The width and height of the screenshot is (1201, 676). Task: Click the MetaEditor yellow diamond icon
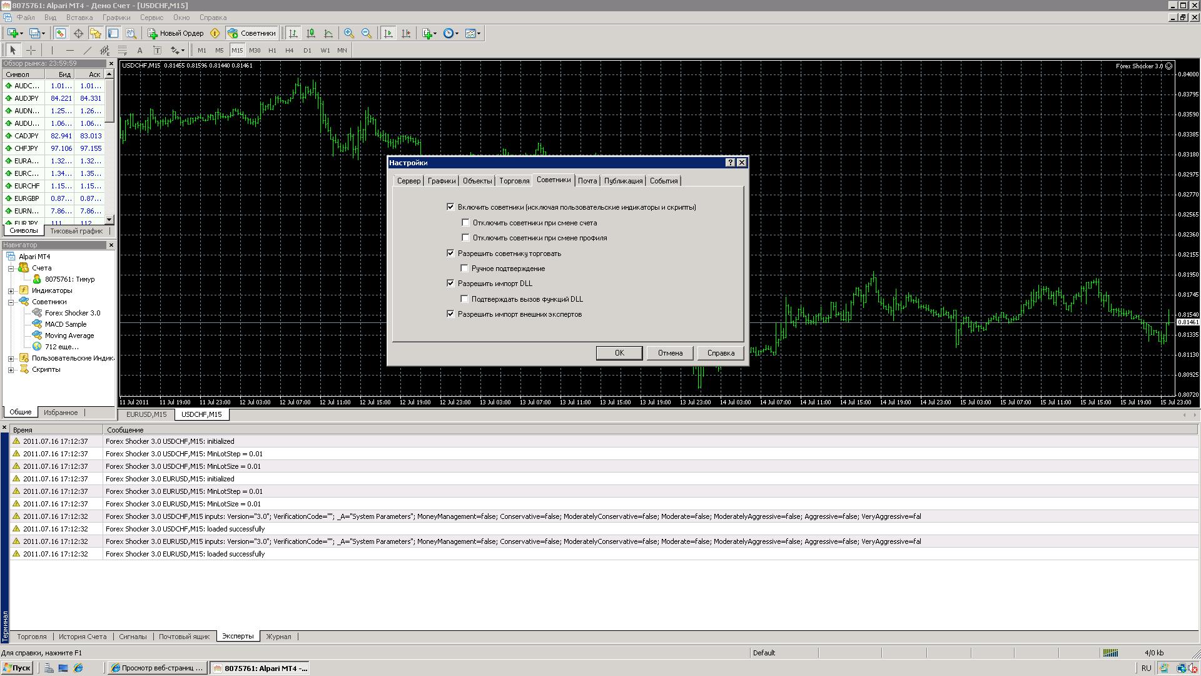click(215, 33)
